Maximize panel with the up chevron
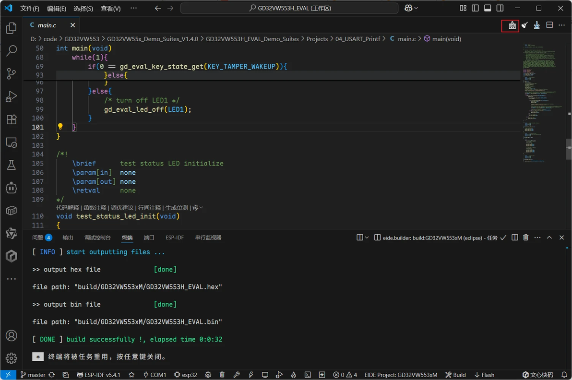This screenshot has width=572, height=380. tap(549, 237)
